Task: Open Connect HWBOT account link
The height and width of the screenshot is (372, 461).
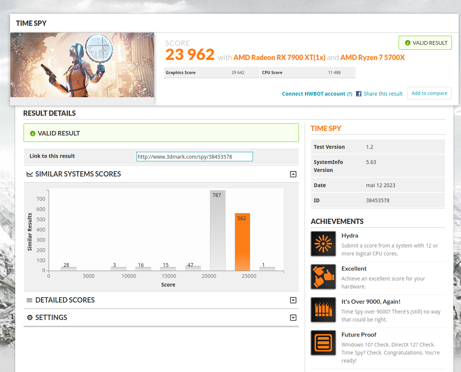Action: pyautogui.click(x=313, y=94)
